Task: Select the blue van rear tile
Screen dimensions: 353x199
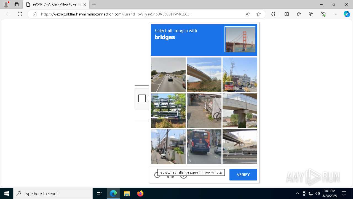Action: point(204,147)
